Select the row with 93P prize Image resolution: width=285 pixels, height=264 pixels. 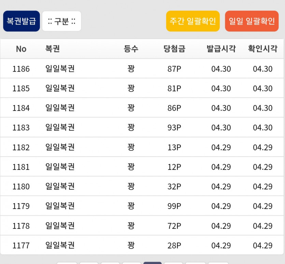pyautogui.click(x=142, y=128)
